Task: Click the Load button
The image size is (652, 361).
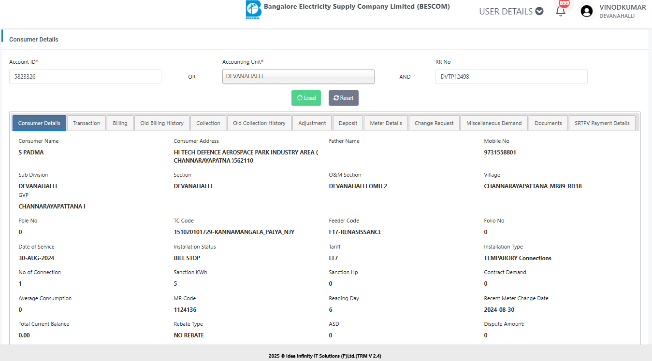Action: [x=306, y=98]
